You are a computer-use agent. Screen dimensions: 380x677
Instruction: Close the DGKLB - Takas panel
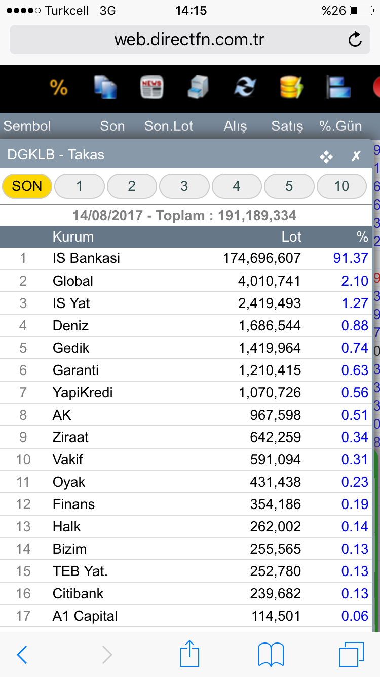[x=356, y=156]
